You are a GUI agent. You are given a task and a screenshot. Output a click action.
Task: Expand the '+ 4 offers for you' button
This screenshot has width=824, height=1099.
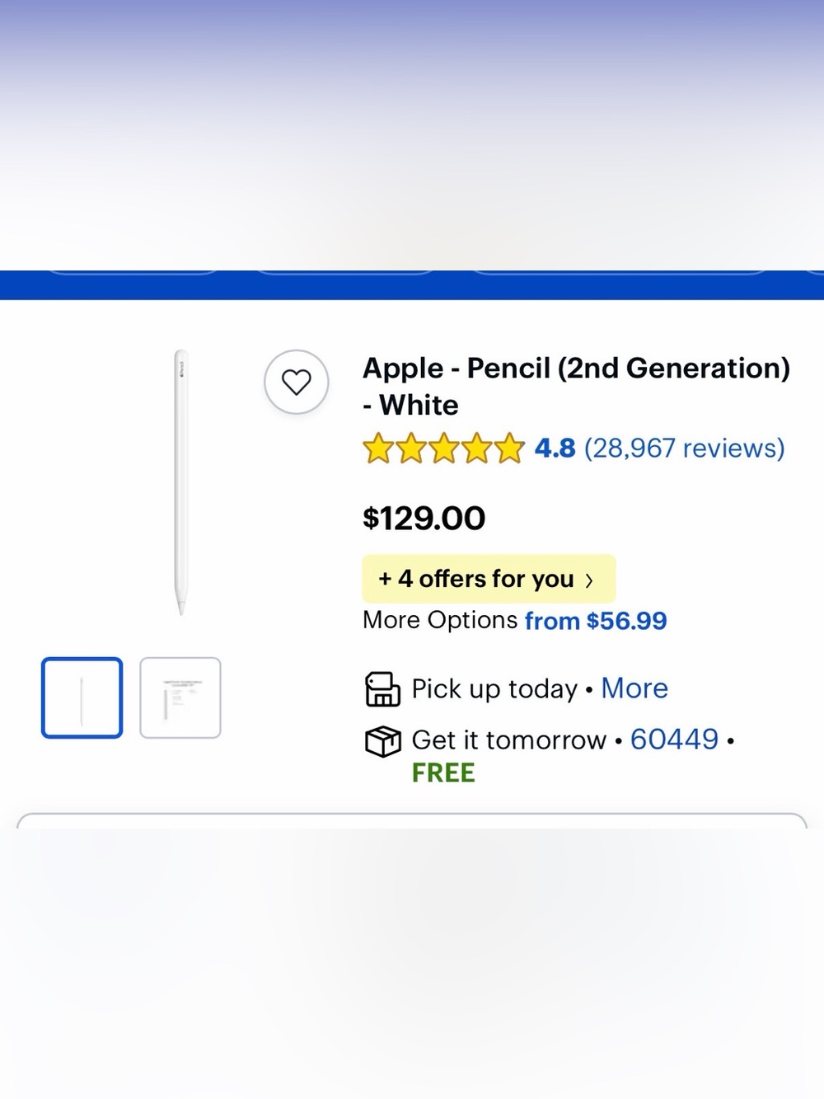489,579
